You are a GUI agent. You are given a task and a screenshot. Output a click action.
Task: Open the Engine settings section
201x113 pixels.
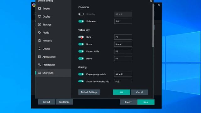click(53, 8)
